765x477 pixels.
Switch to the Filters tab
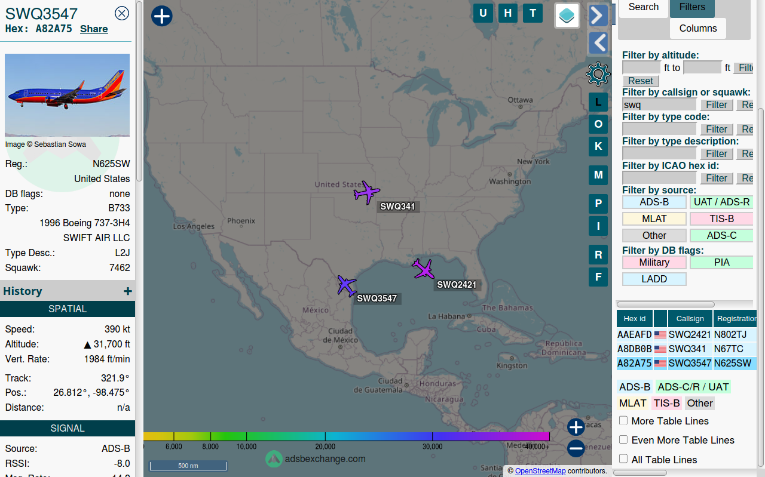692,7
